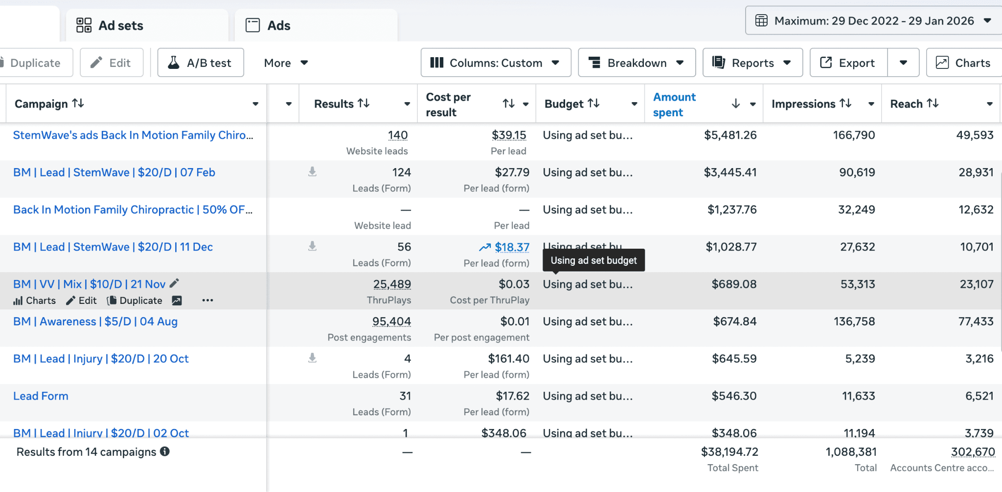
Task: Select the $38,194.72 Total Spent value
Action: coord(729,452)
